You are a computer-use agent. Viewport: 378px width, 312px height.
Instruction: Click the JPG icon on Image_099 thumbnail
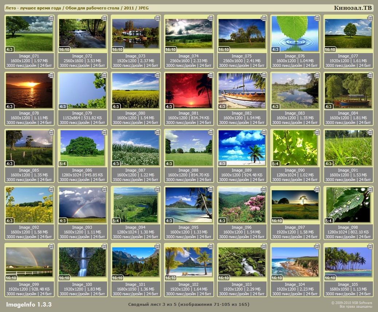pos(51,247)
